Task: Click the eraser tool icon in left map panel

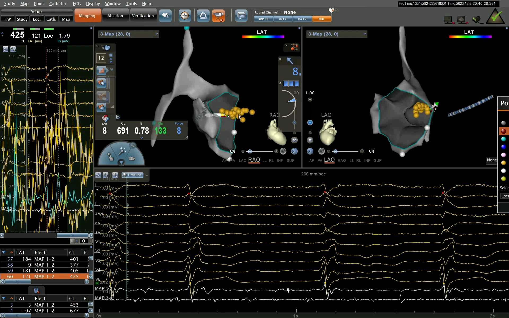Action: click(101, 83)
